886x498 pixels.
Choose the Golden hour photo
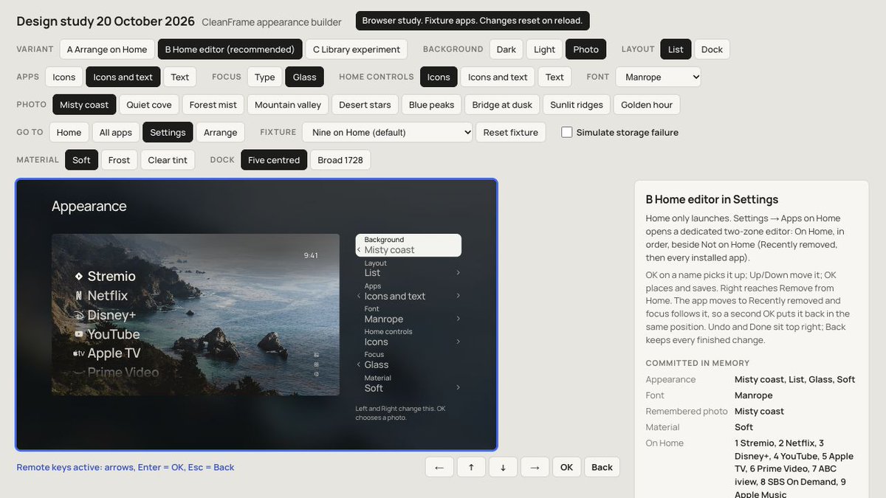point(647,105)
